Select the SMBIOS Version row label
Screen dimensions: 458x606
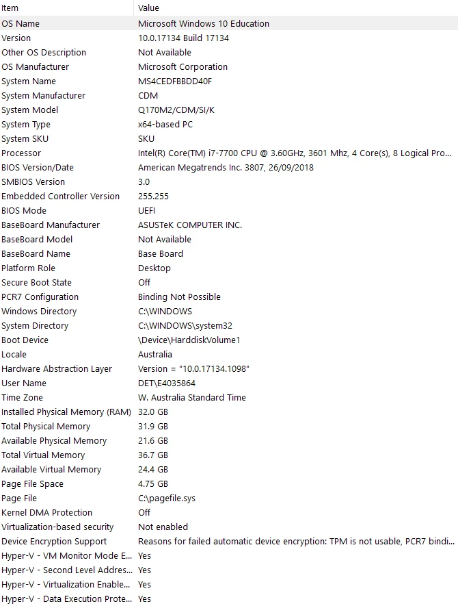pos(33,181)
